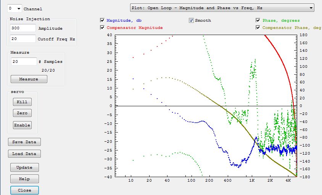Click the number of Samples field

coord(24,61)
